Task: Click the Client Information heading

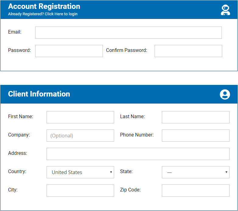Action: pos(39,94)
